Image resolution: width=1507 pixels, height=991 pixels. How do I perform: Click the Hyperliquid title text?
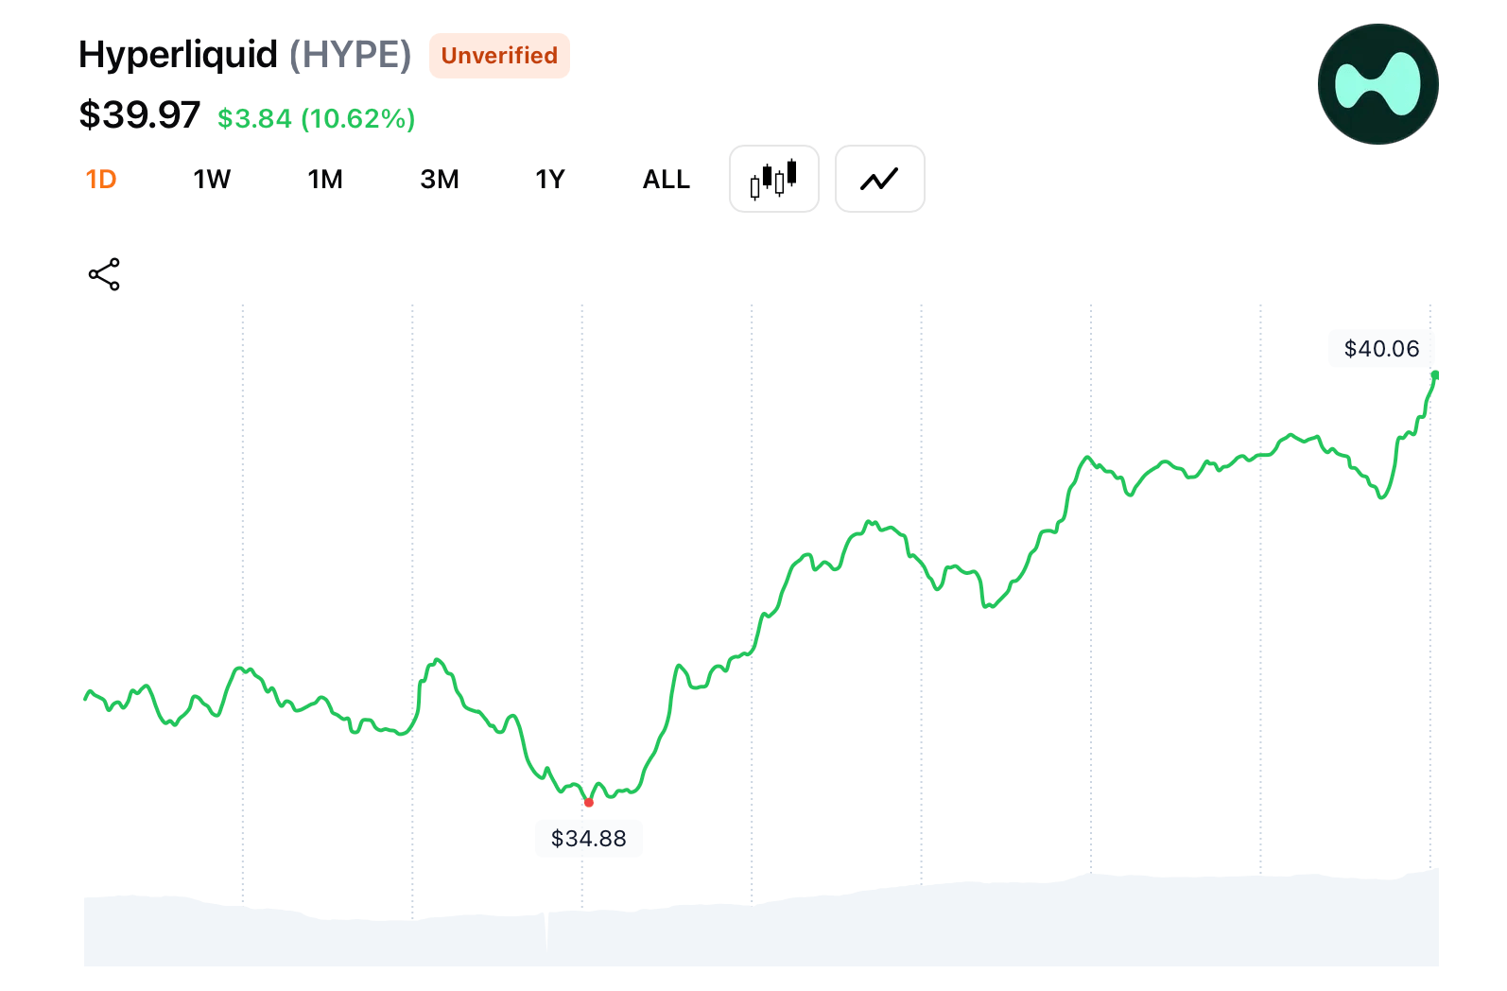(x=178, y=55)
